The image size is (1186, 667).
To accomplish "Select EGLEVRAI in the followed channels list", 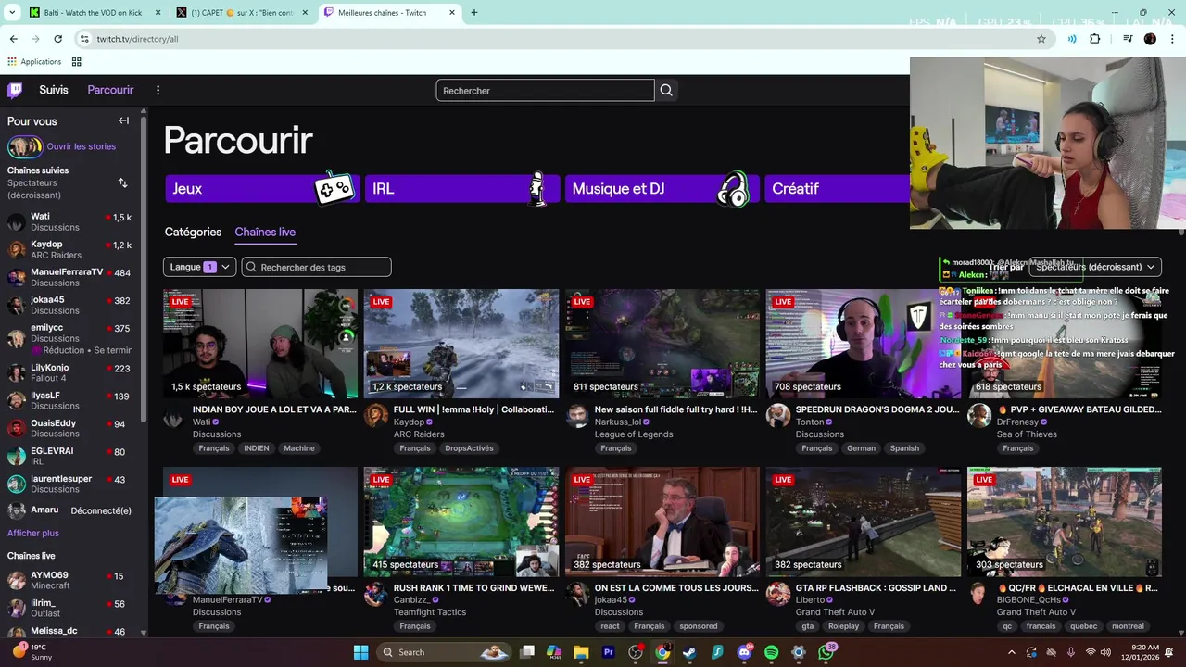I will pyautogui.click(x=69, y=456).
